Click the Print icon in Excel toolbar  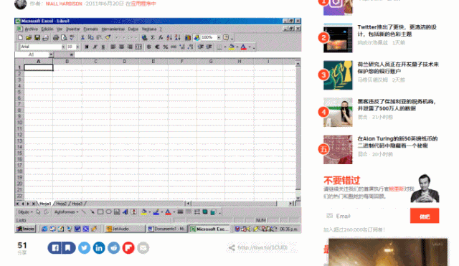point(56,37)
